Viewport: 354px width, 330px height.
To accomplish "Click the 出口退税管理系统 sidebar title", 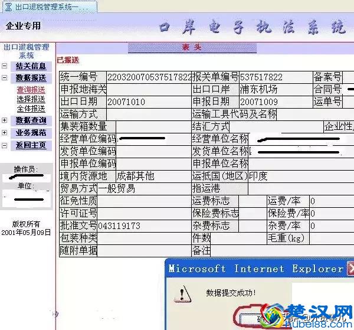I will 27,51.
